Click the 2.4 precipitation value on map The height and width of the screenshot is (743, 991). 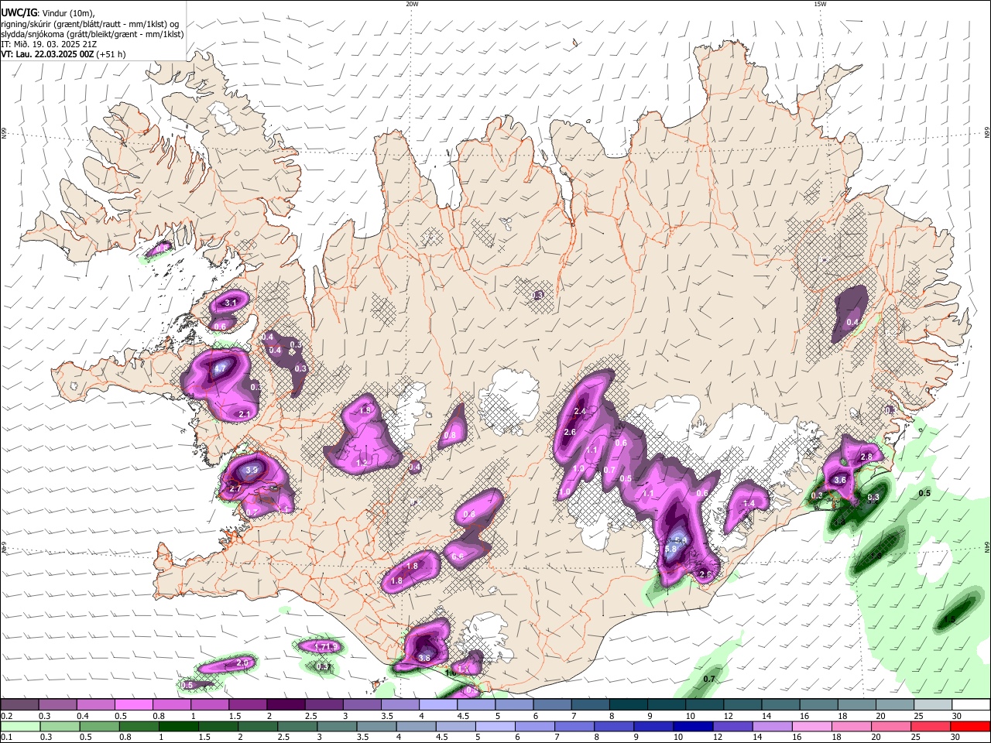click(x=580, y=411)
